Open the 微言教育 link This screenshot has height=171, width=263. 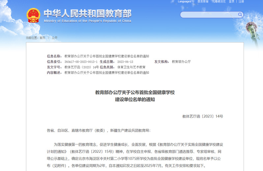click(x=203, y=2)
